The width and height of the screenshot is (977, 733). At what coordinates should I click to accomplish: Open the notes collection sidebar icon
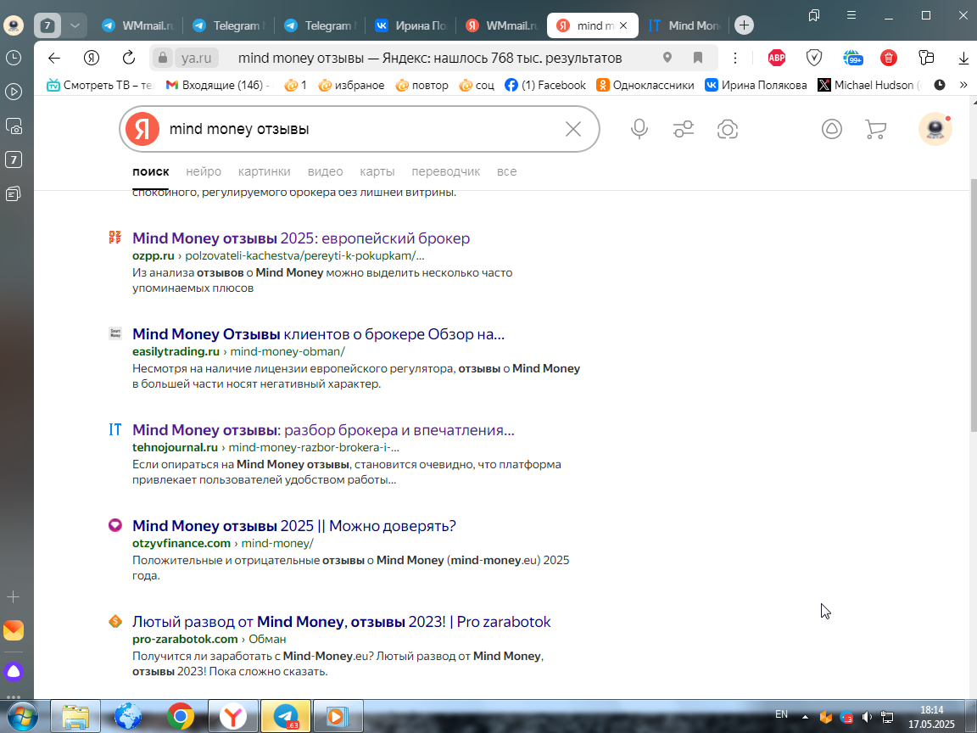pyautogui.click(x=14, y=193)
